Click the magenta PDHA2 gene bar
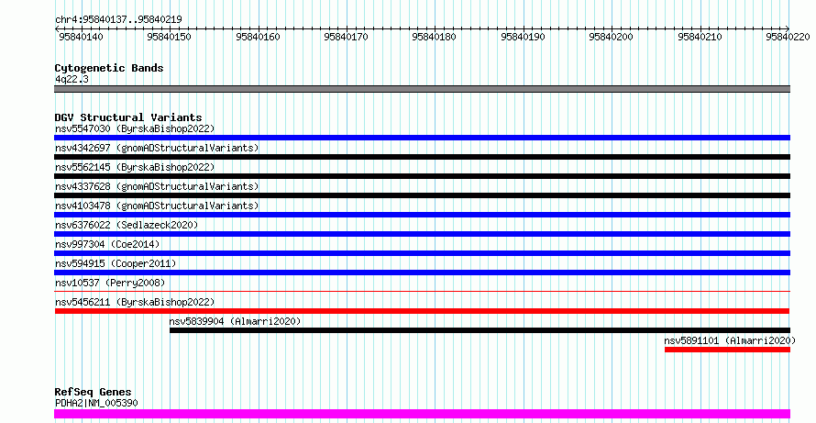The height and width of the screenshot is (423, 816). [422, 414]
